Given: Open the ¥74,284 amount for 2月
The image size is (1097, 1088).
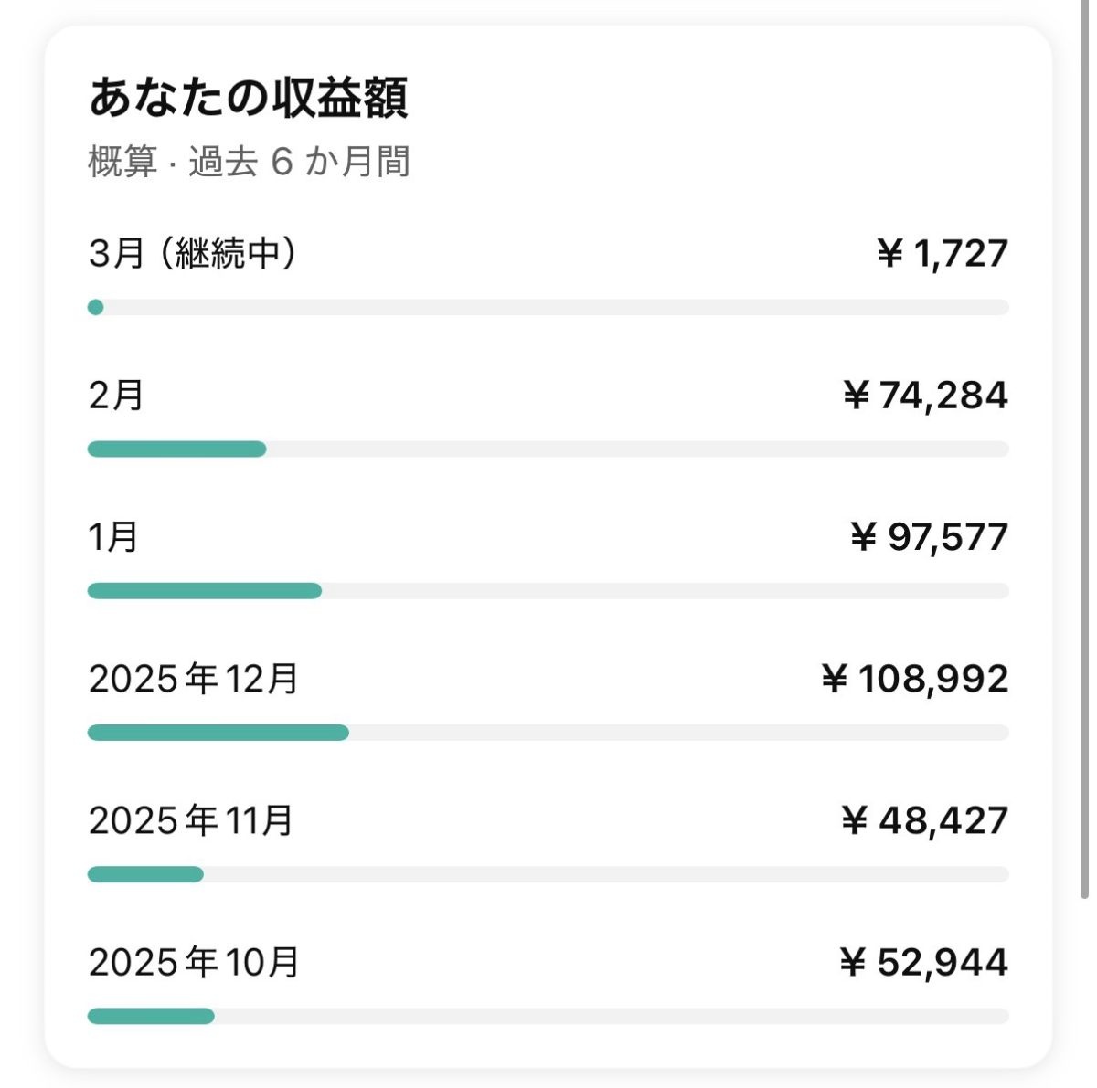Looking at the screenshot, I should (x=924, y=395).
